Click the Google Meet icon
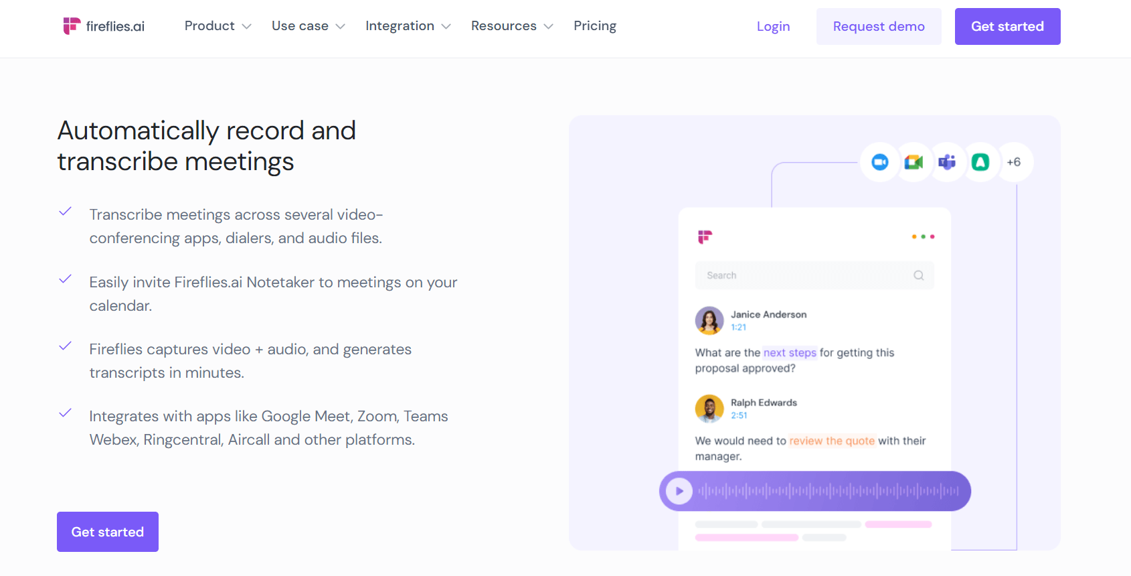 click(913, 162)
